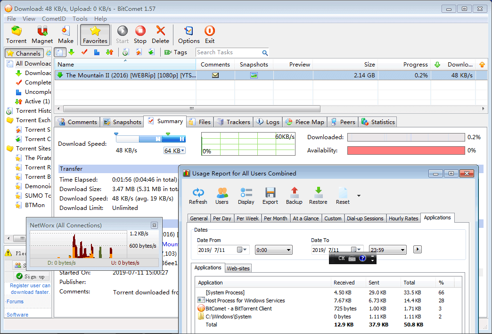Show all downloads filter icon in task toolbar
The height and width of the screenshot is (334, 492).
60,52
